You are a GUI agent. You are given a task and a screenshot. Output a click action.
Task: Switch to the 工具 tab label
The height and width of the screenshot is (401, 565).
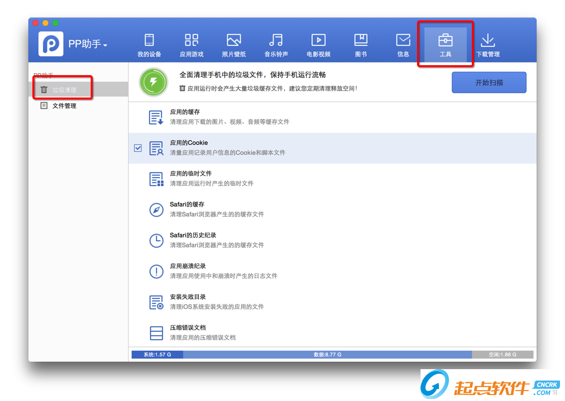click(445, 54)
